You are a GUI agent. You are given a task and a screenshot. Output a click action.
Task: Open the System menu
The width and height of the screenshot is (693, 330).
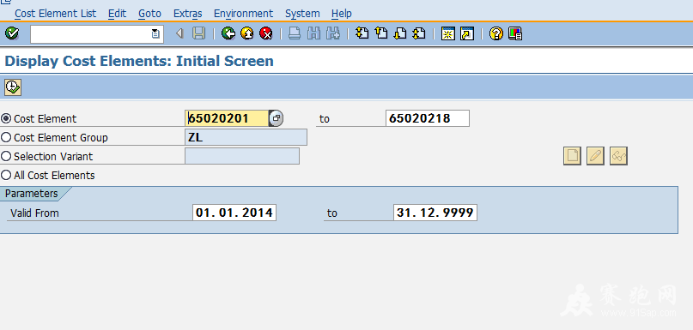(302, 14)
